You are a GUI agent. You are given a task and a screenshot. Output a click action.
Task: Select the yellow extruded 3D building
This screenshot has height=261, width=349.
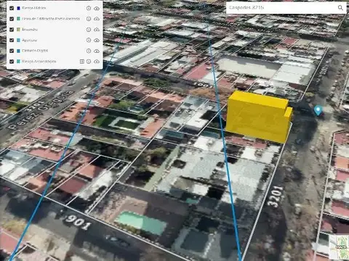259,117
